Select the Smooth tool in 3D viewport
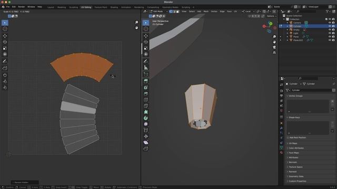 [x=146, y=124]
